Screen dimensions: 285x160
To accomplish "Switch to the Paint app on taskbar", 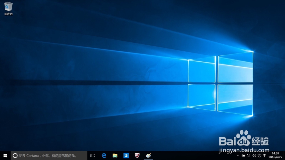I will click(x=148, y=155).
